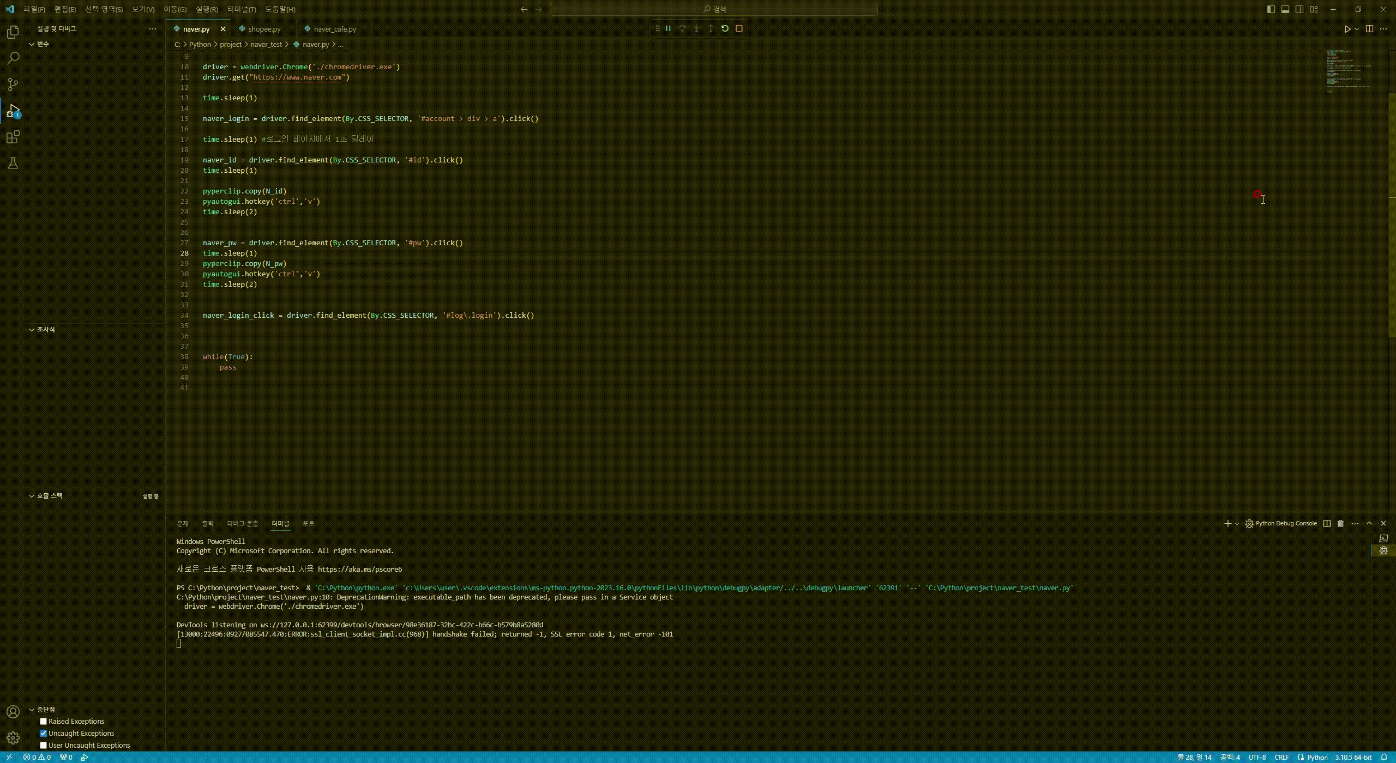Open the 터미널(T) menu
This screenshot has width=1396, height=763.
pos(242,9)
